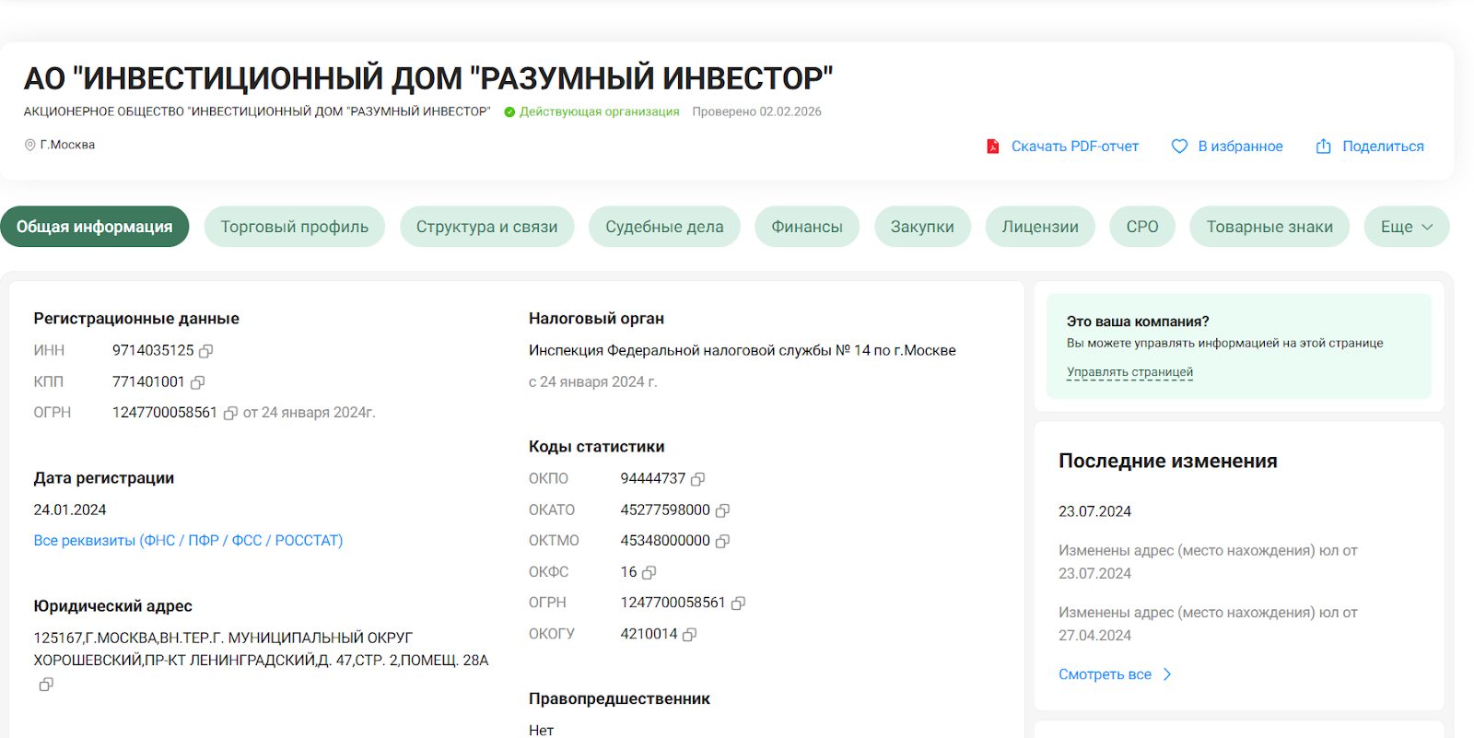Copy the legal address text
This screenshot has height=738, width=1474.
(46, 685)
